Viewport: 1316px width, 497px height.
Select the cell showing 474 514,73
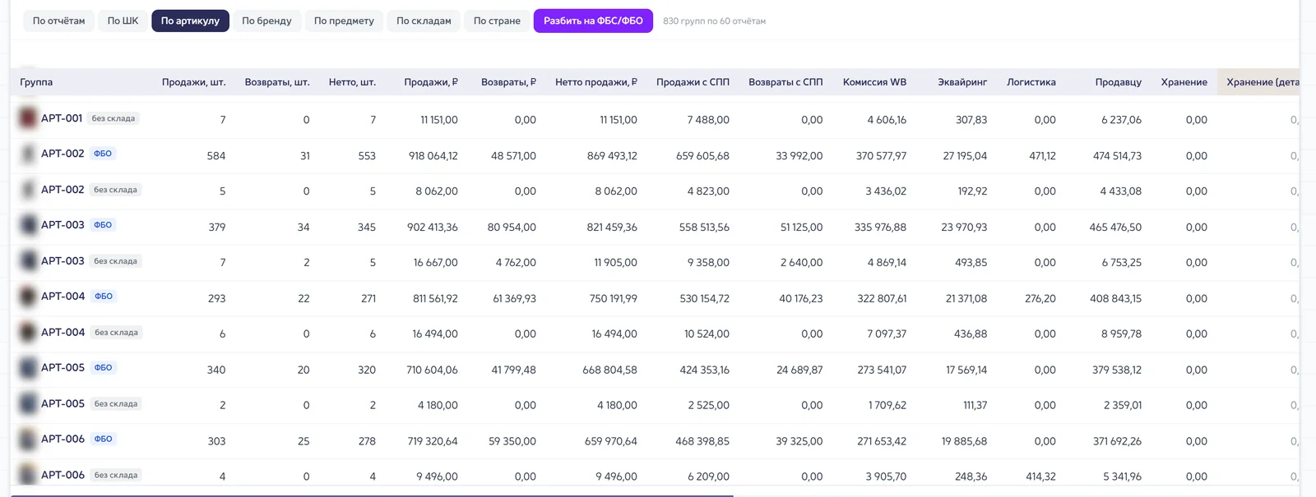click(x=1117, y=156)
